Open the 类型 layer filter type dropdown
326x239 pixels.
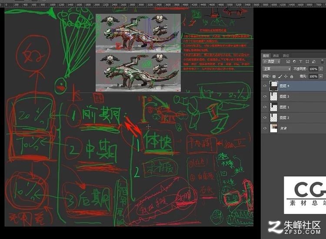click(271, 62)
